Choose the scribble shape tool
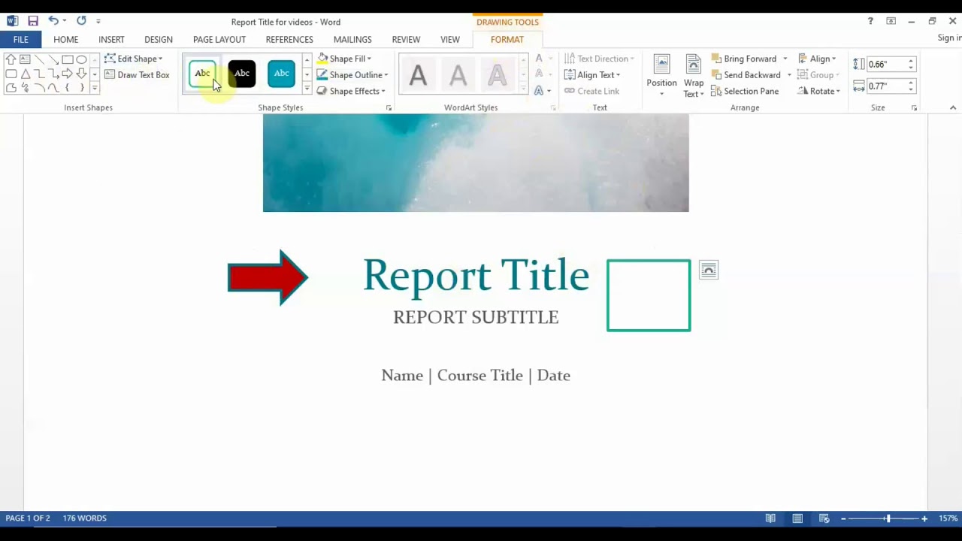 (x=25, y=88)
